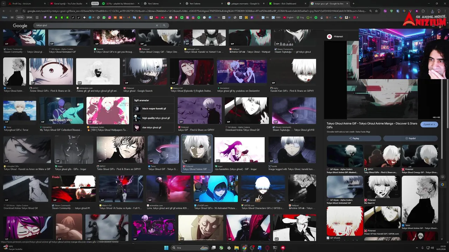Select related search 'rize tokyo ghoul gif'
449x252 pixels.
(153, 127)
